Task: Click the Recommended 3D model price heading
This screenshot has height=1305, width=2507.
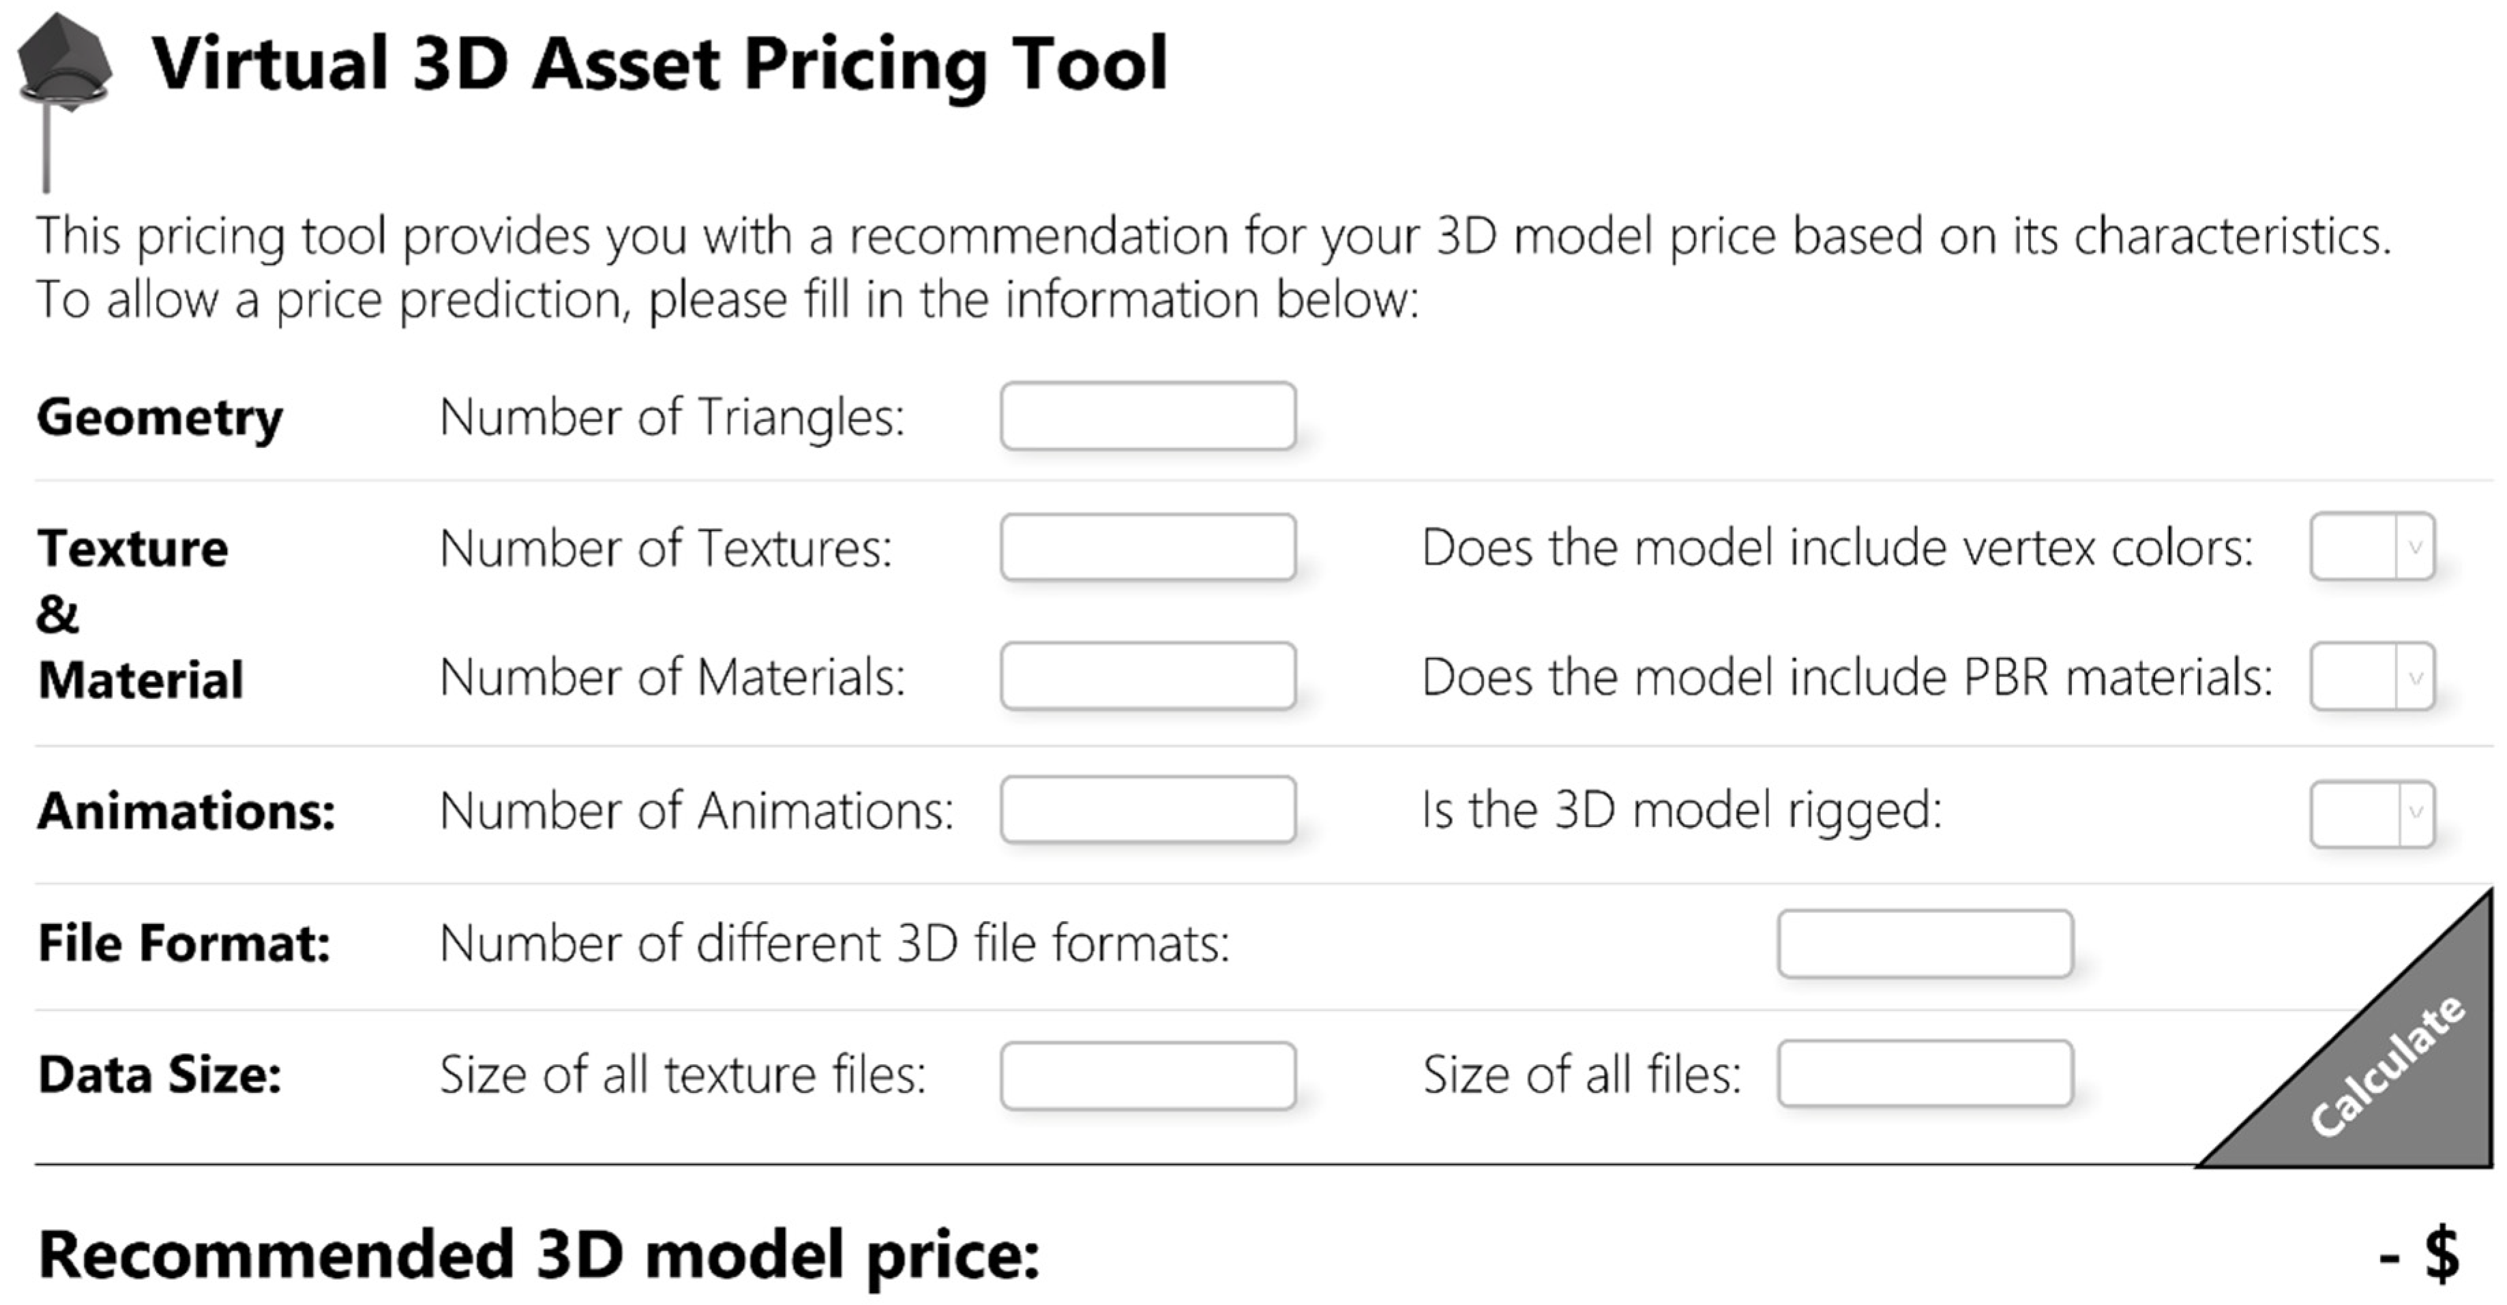Action: (539, 1255)
